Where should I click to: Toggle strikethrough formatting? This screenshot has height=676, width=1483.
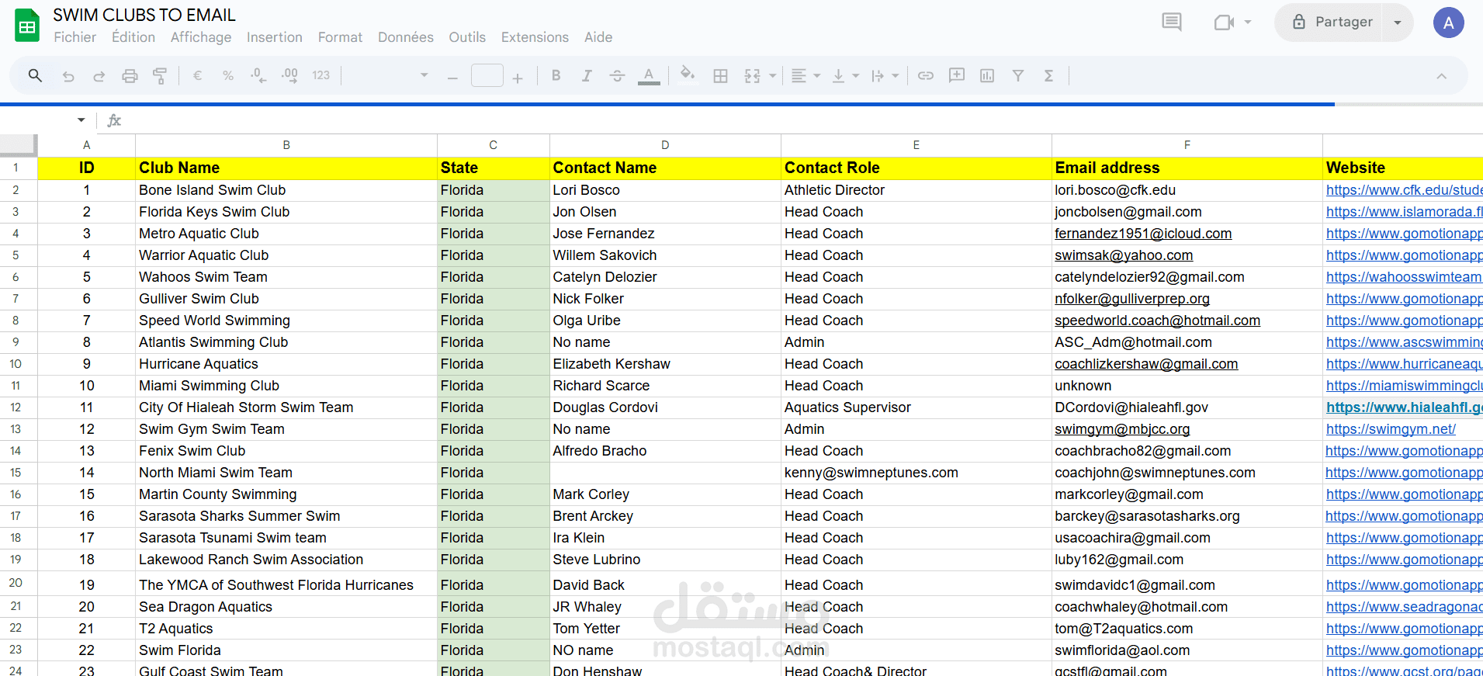pos(617,75)
